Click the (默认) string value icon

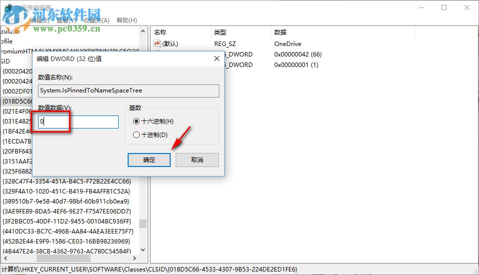click(157, 43)
